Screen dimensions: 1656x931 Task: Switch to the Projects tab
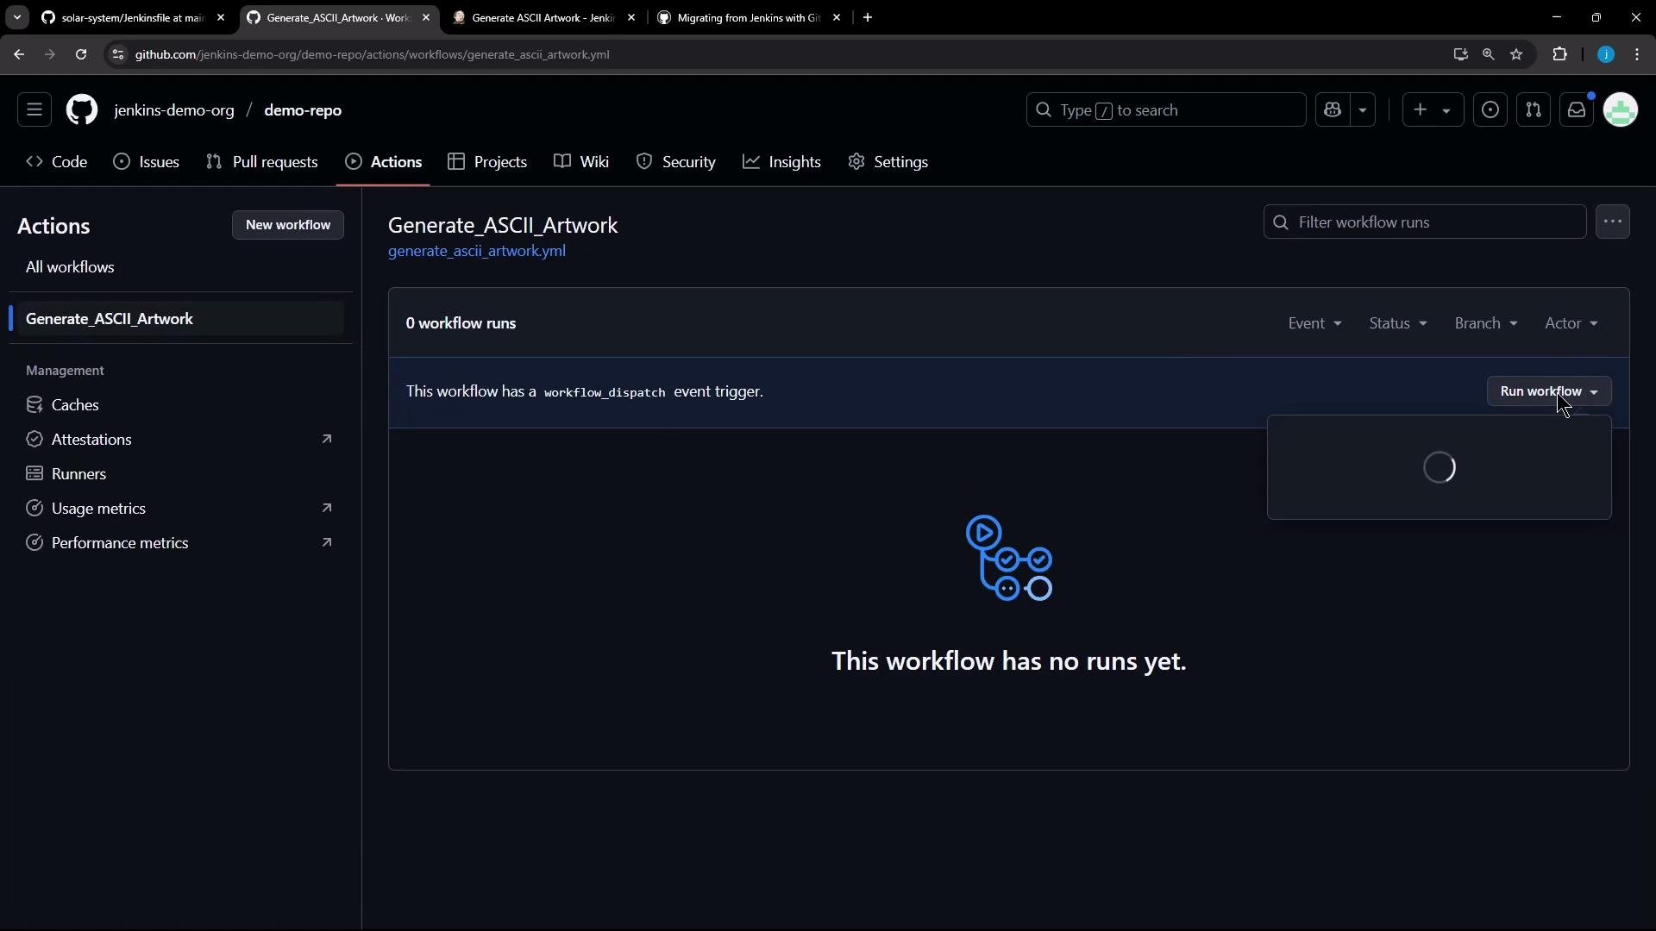488,162
